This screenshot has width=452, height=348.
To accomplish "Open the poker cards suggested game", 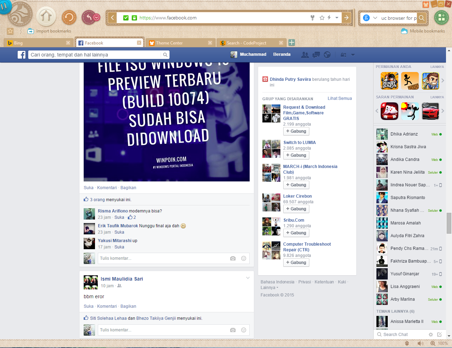I will (389, 111).
